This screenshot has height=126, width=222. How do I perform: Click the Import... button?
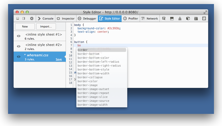tap(46, 27)
